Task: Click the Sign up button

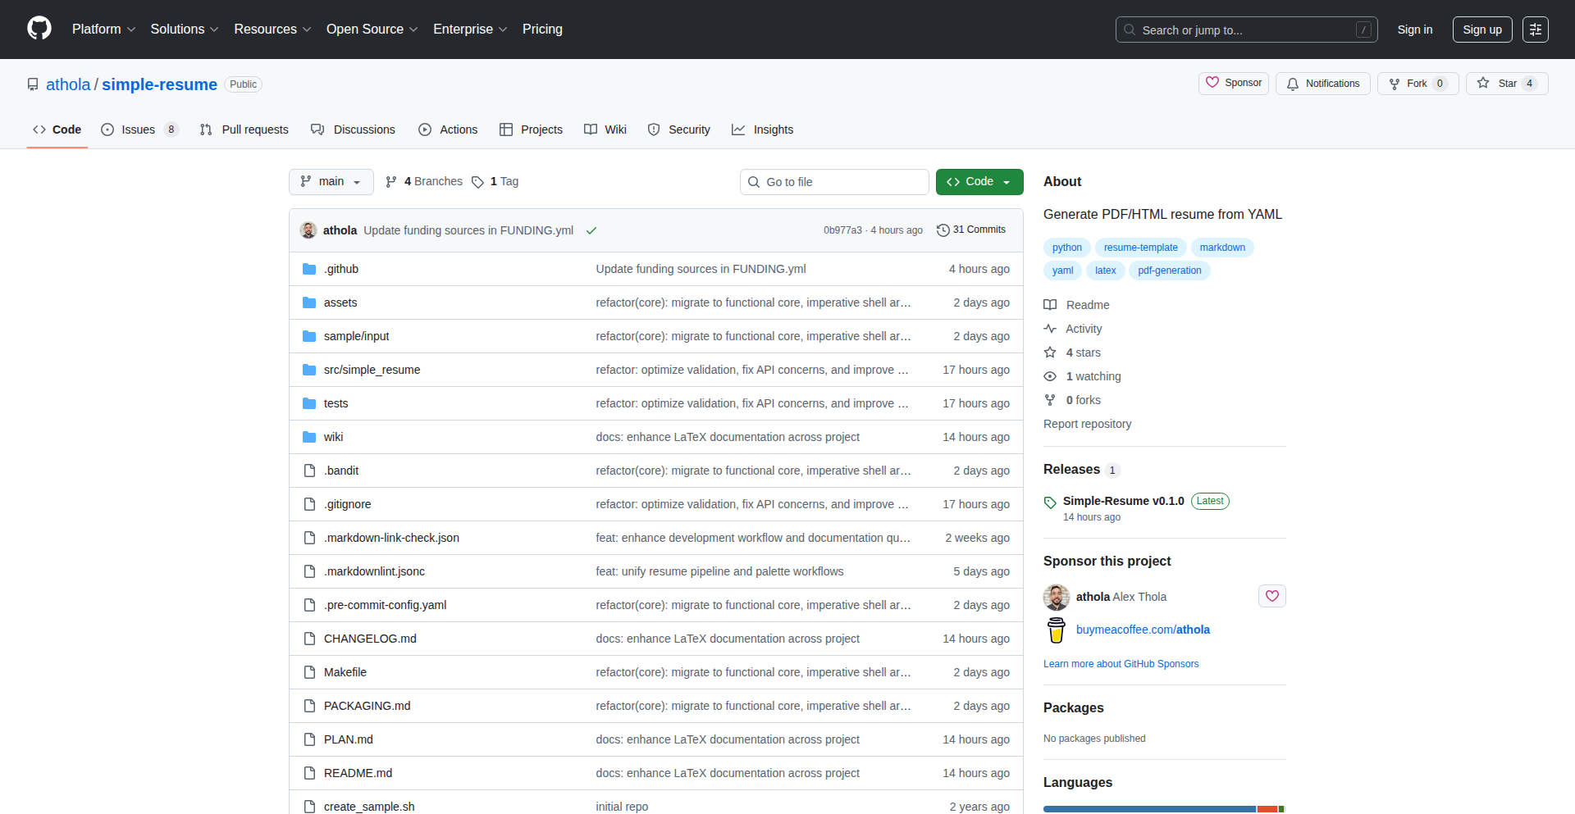Action: click(x=1481, y=29)
